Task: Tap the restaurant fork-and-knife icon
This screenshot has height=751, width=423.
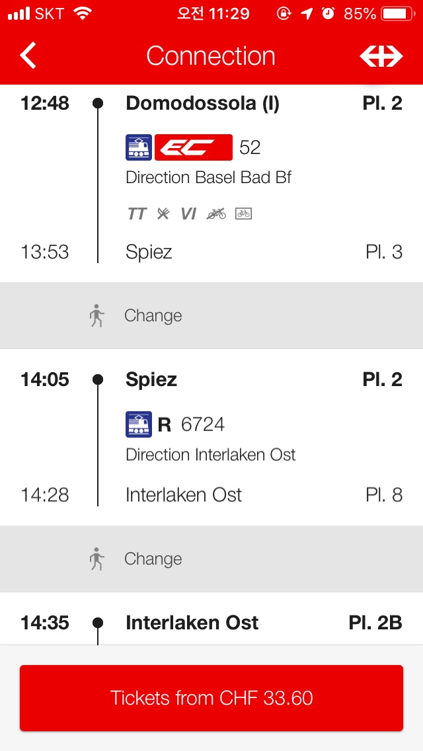Action: coord(163,214)
